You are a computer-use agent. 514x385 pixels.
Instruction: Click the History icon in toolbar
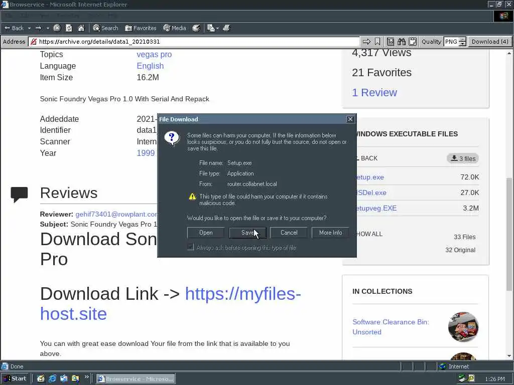196,28
